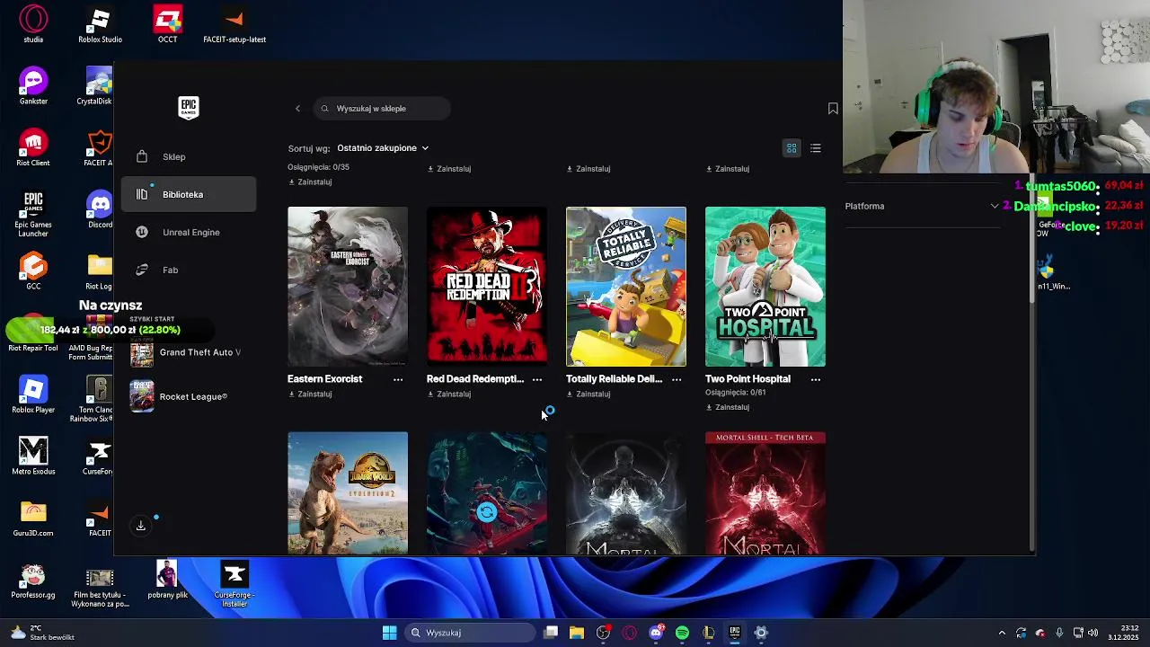Open more options for Eastern Exorcist
The width and height of the screenshot is (1150, 647).
[398, 379]
